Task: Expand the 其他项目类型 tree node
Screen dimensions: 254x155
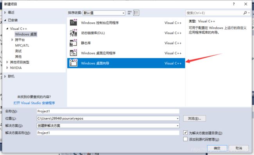Action: coord(7,62)
